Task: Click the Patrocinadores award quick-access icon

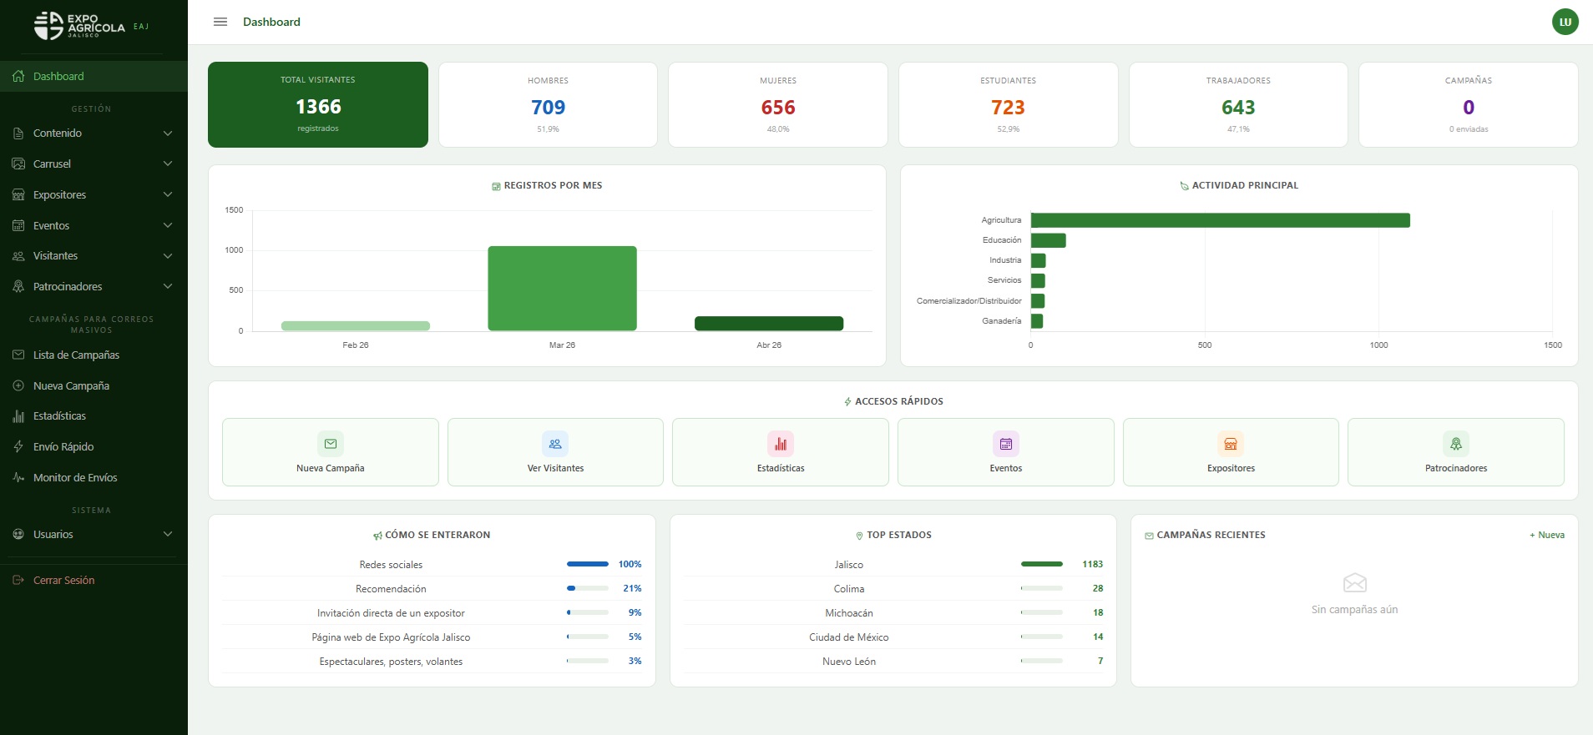Action: pos(1456,444)
